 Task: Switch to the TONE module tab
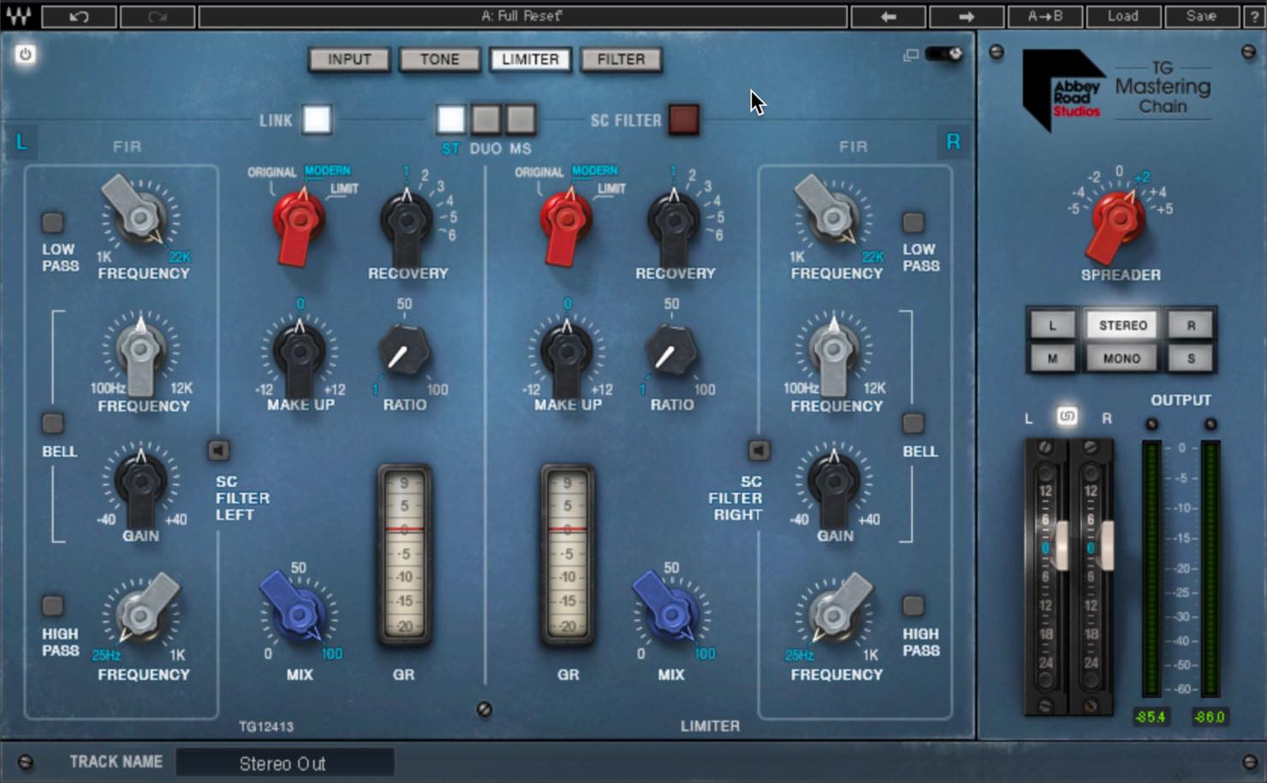tap(440, 59)
